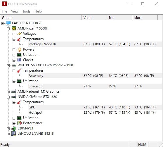Open the Tools menu
This screenshot has width=163, height=147.
coord(26,11)
